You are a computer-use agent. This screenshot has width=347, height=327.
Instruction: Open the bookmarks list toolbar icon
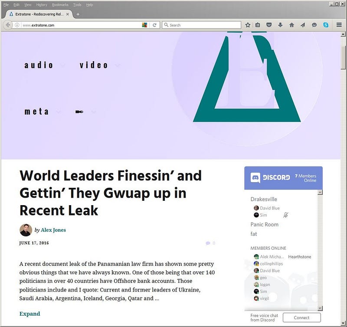tap(258, 25)
